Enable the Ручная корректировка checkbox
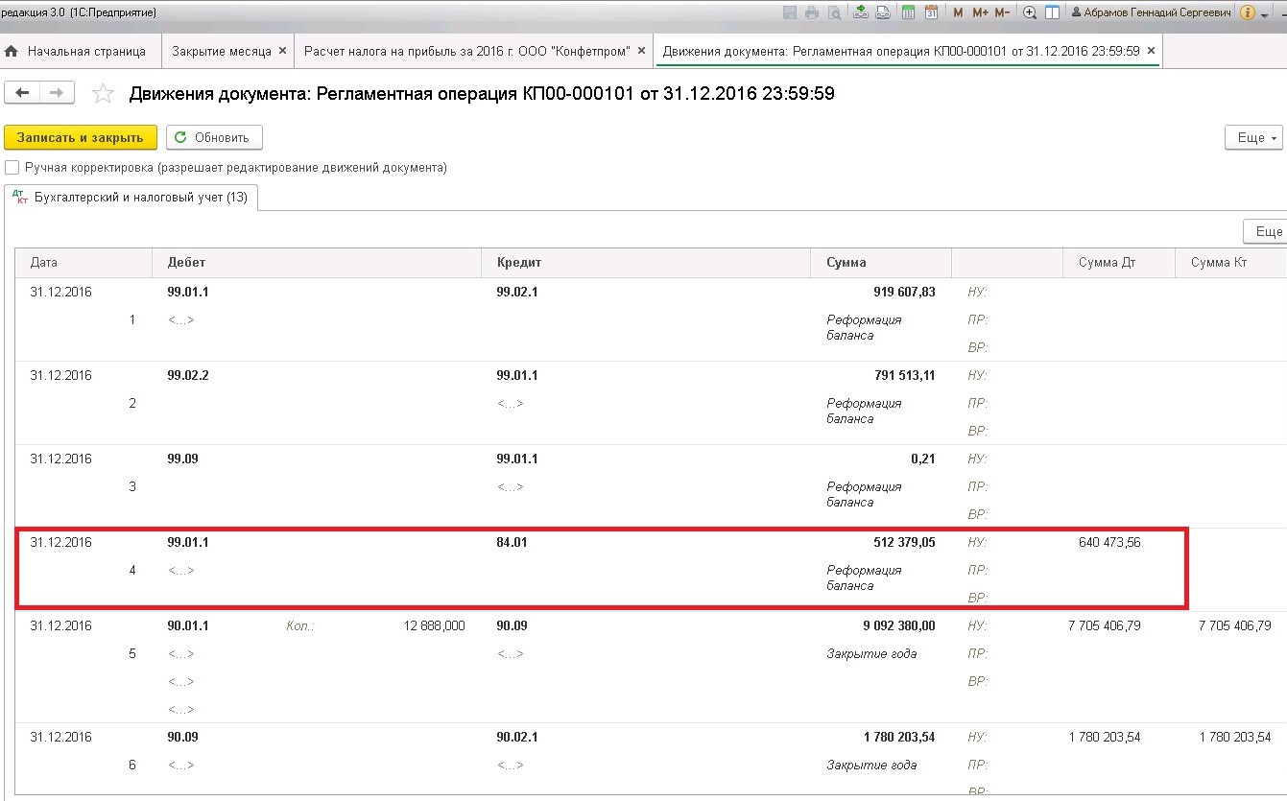 pyautogui.click(x=12, y=167)
